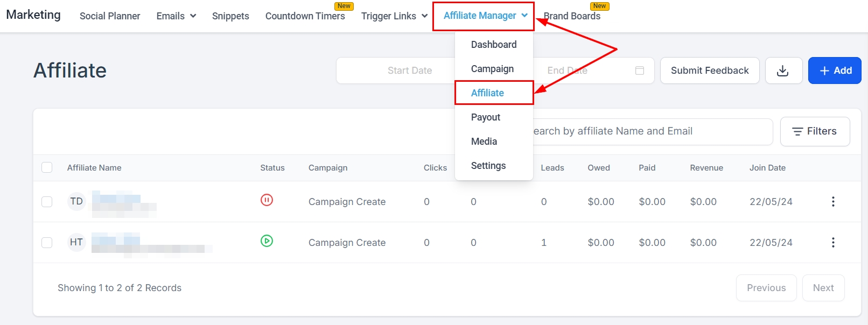Click the Start Date input field
The image size is (868, 325).
[x=409, y=70]
